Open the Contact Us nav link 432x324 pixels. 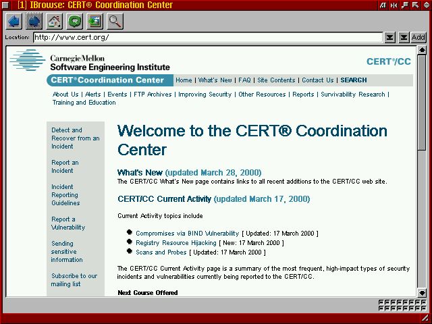tap(318, 80)
